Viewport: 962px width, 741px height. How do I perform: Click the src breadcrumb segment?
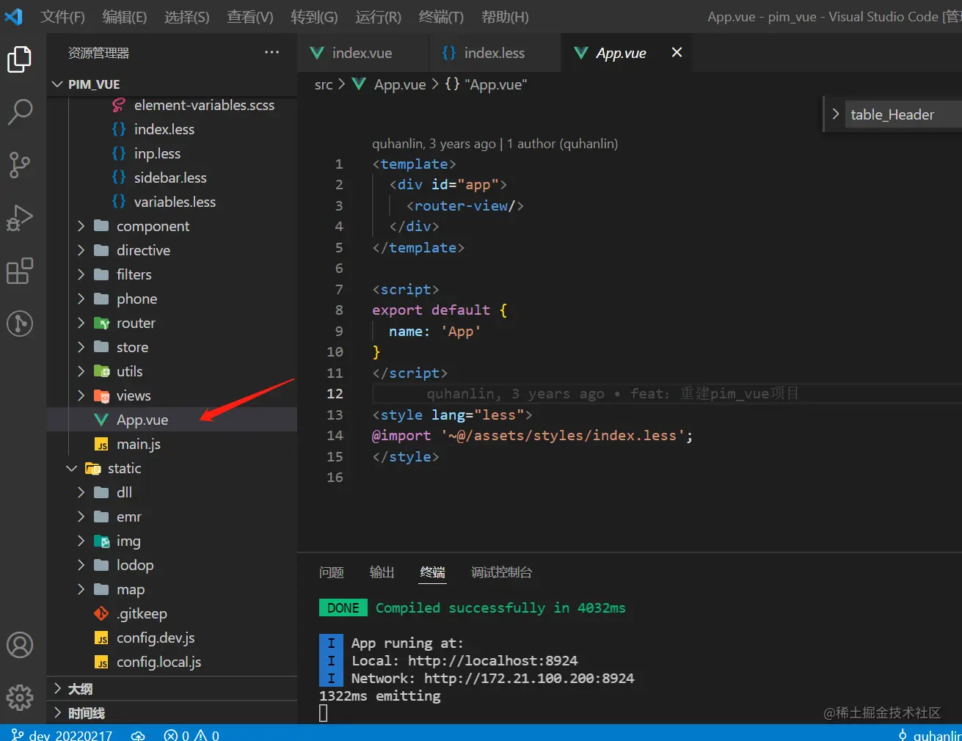click(x=324, y=84)
